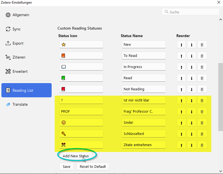Switch to the Export pane

point(27,43)
